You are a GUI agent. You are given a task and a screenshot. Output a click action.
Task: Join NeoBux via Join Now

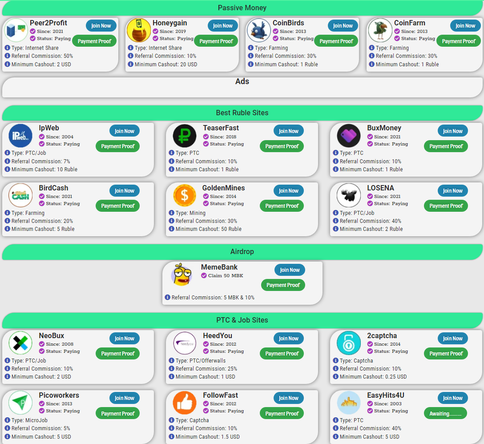click(x=125, y=339)
